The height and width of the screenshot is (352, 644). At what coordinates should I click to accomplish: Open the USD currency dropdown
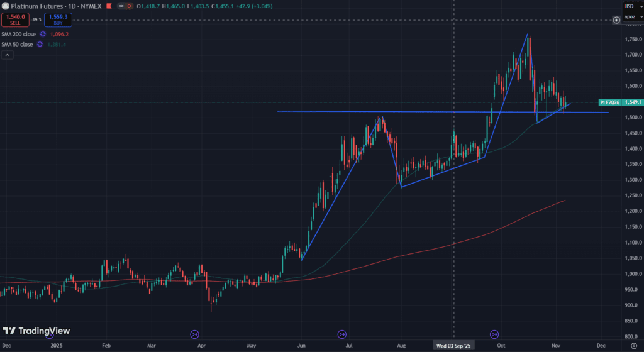pos(630,6)
